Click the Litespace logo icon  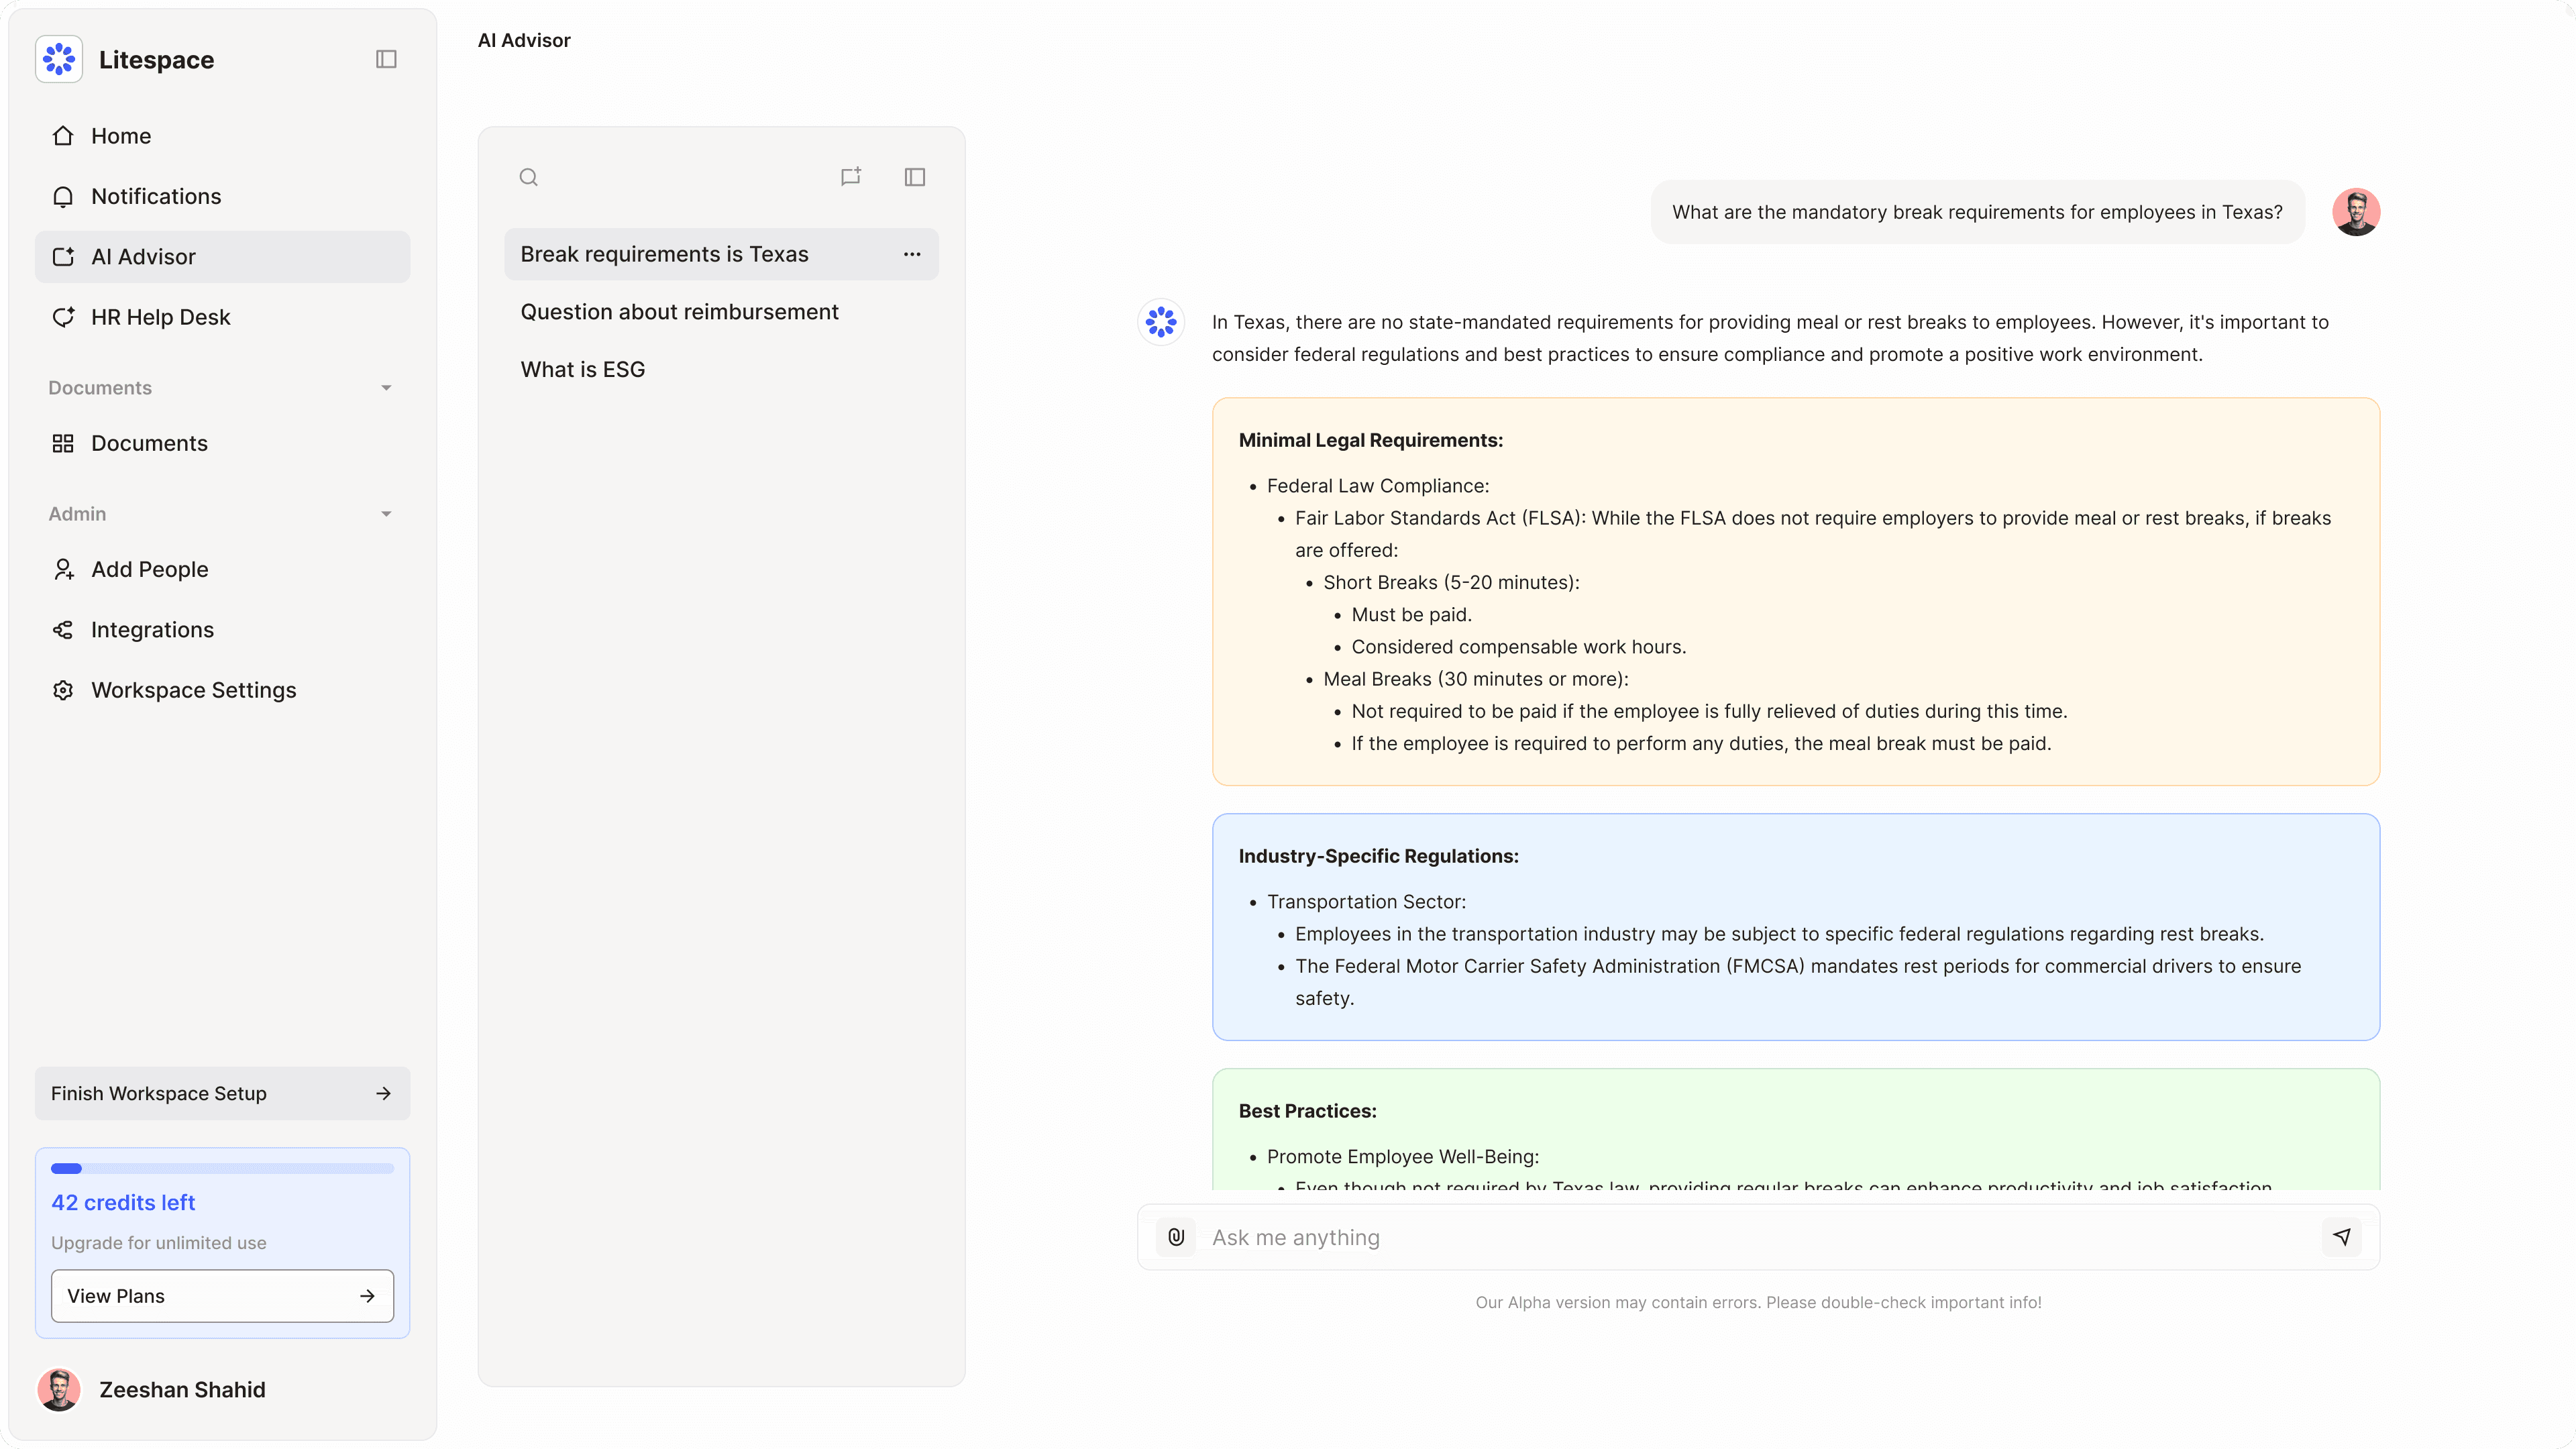point(59,59)
